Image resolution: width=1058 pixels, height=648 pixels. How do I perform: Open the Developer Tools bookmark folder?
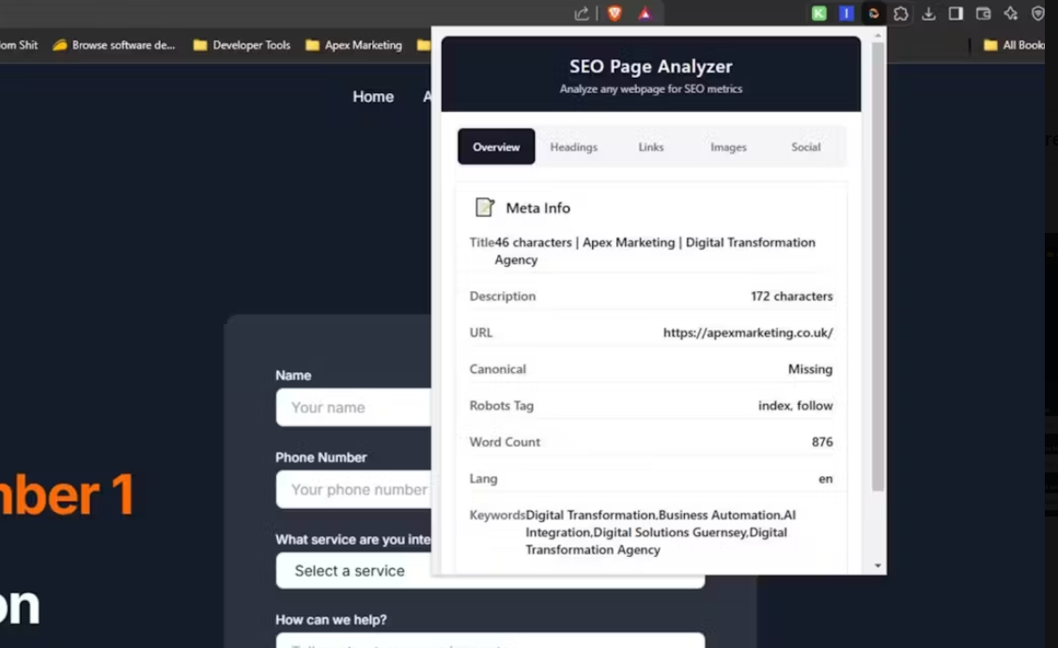click(x=241, y=45)
